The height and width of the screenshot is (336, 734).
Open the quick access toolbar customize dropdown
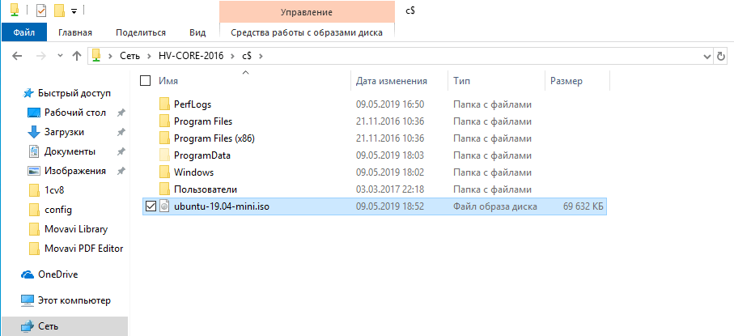coord(74,11)
